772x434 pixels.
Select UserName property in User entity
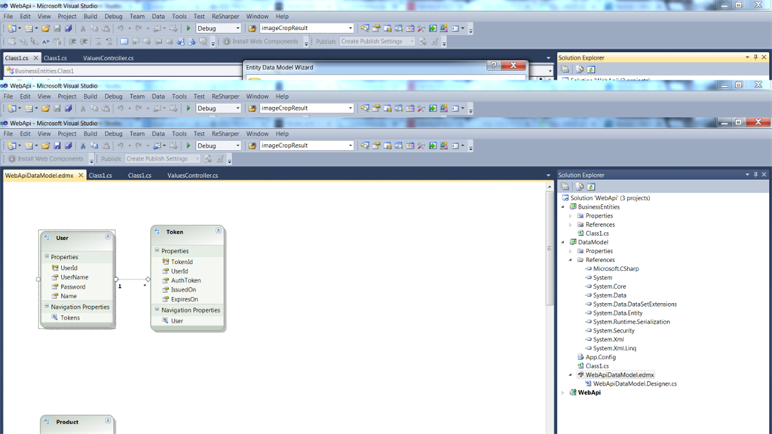point(75,277)
